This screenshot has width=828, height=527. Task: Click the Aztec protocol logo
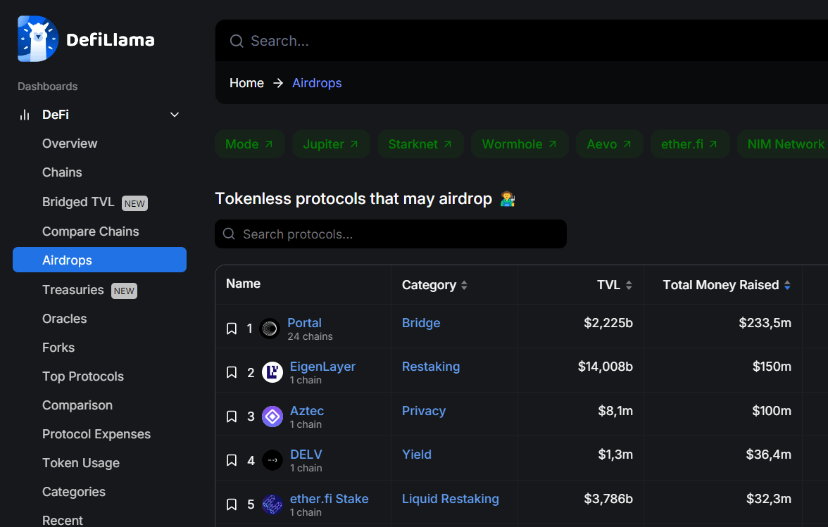click(x=272, y=417)
